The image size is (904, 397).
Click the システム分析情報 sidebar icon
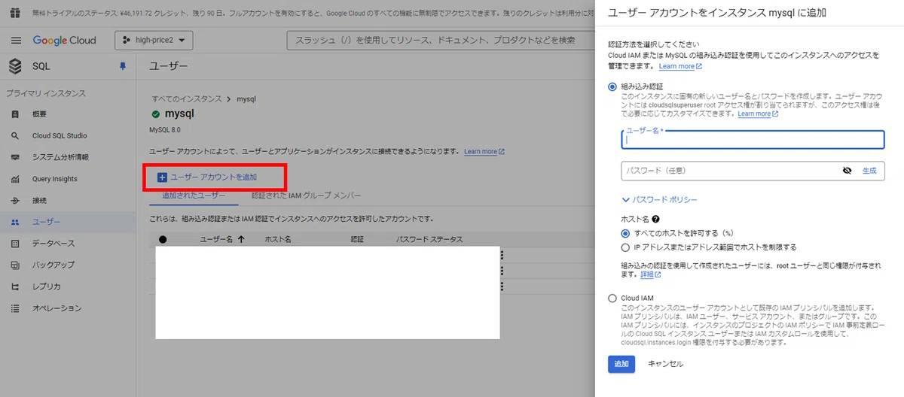pos(15,157)
